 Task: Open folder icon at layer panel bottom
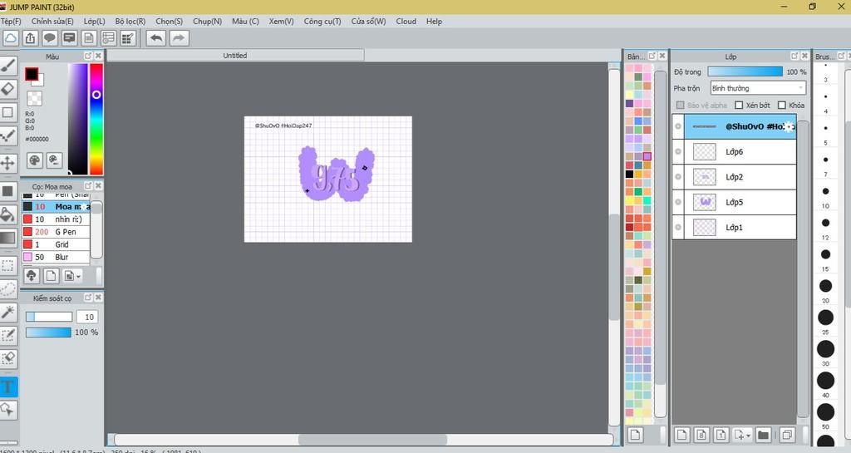[x=763, y=435]
